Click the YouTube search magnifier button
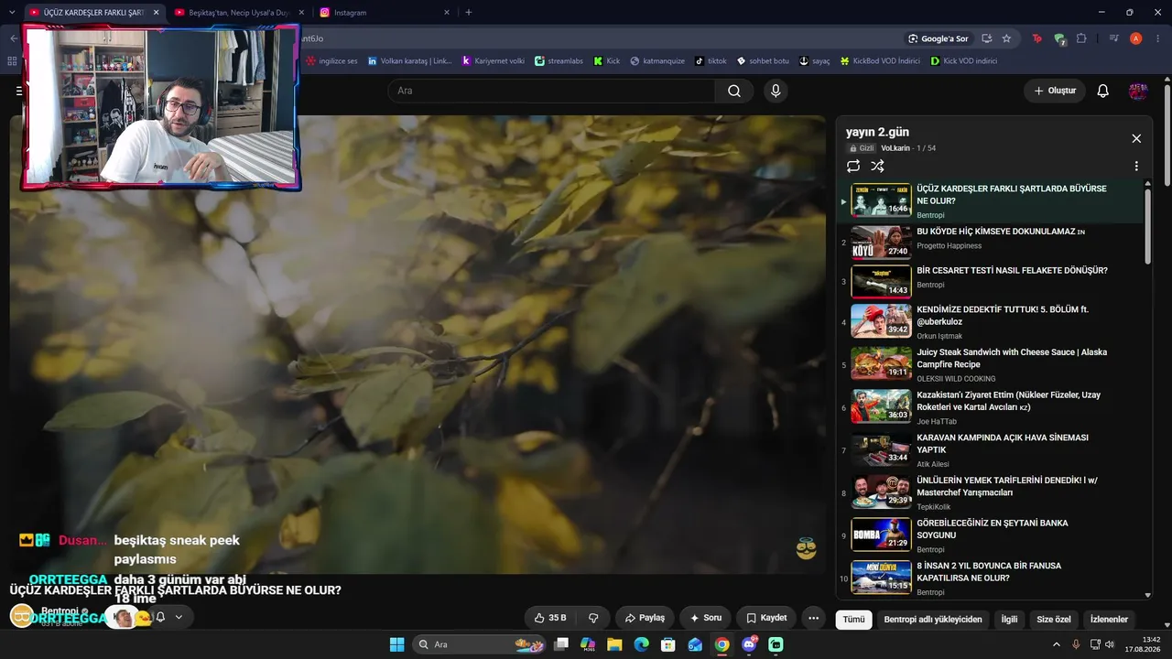Screen dimensions: 1172x659 (x=734, y=91)
